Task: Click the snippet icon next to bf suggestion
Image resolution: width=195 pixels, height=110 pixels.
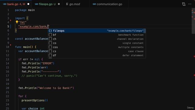Action: point(50,35)
